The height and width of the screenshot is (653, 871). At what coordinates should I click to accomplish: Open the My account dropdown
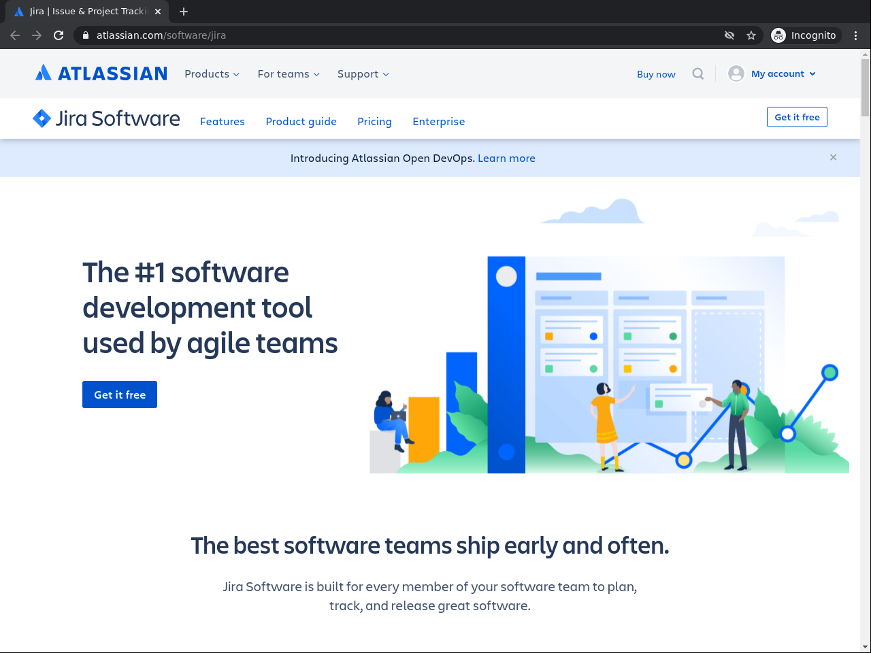783,73
